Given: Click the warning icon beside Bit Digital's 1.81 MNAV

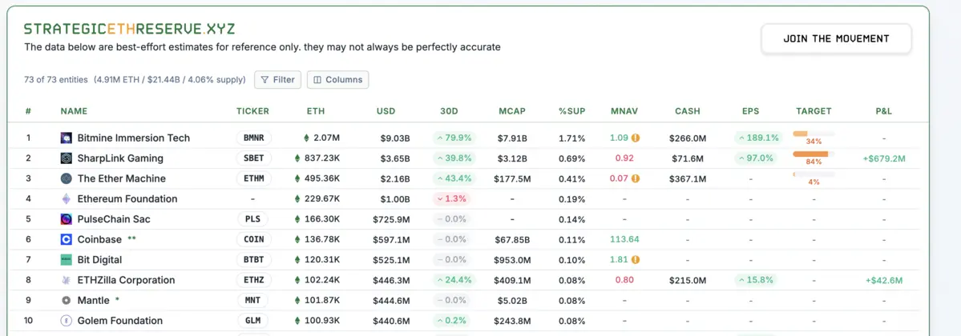Looking at the screenshot, I should 635,260.
